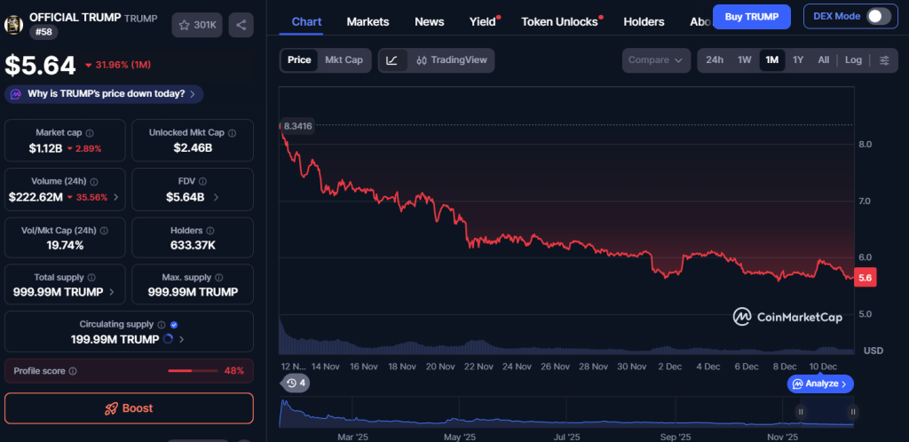Screen dimensions: 909x442
Task: Switch chart to Mkt Cap view
Action: point(344,60)
